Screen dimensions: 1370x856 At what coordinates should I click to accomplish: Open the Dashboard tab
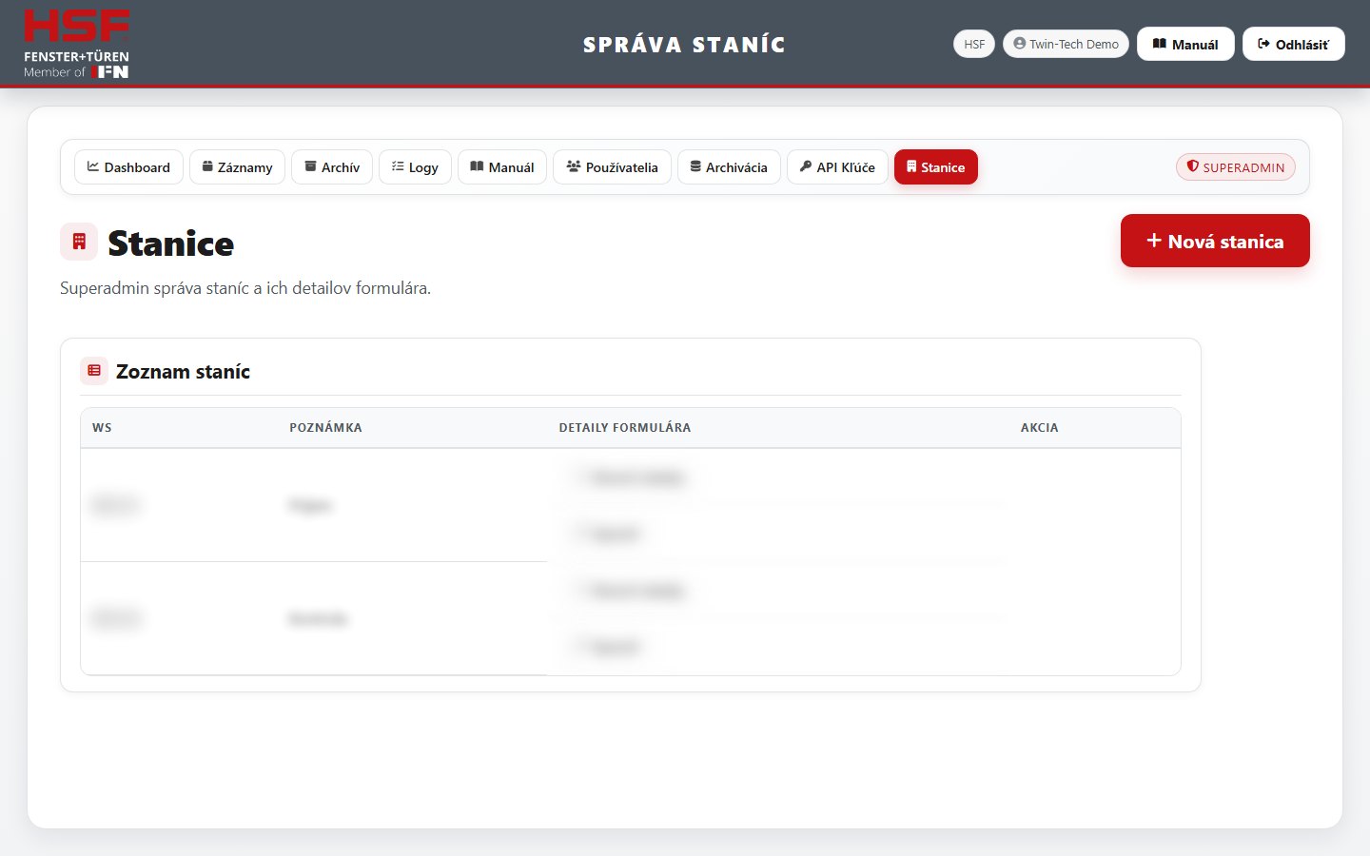pos(128,167)
